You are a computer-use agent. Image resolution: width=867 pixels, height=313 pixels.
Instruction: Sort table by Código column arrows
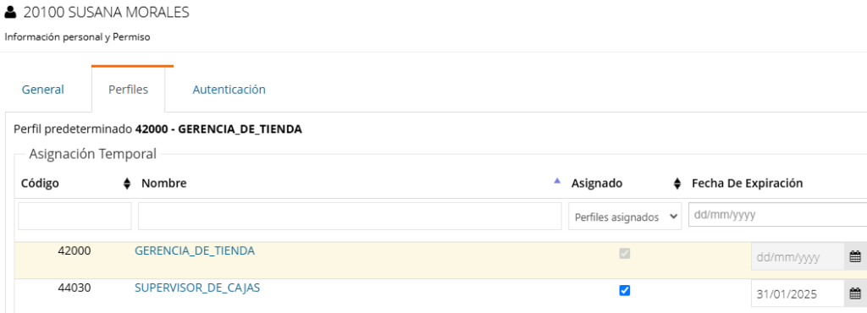(127, 184)
